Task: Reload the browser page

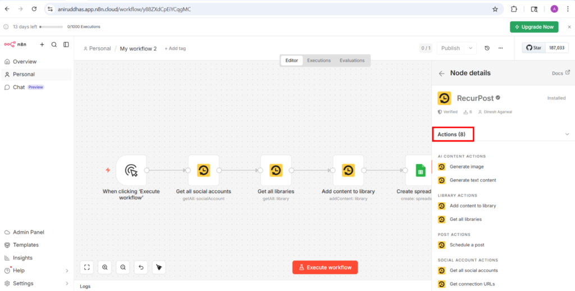Action: [x=34, y=9]
